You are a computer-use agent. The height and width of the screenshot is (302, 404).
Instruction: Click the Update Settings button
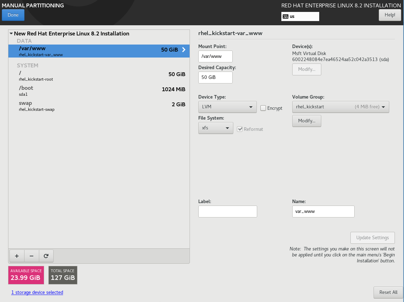pos(372,238)
